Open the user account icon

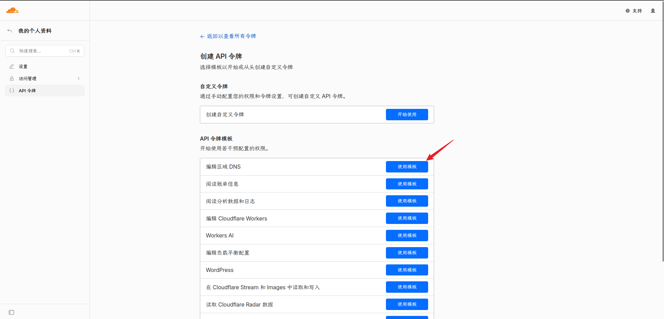(653, 11)
